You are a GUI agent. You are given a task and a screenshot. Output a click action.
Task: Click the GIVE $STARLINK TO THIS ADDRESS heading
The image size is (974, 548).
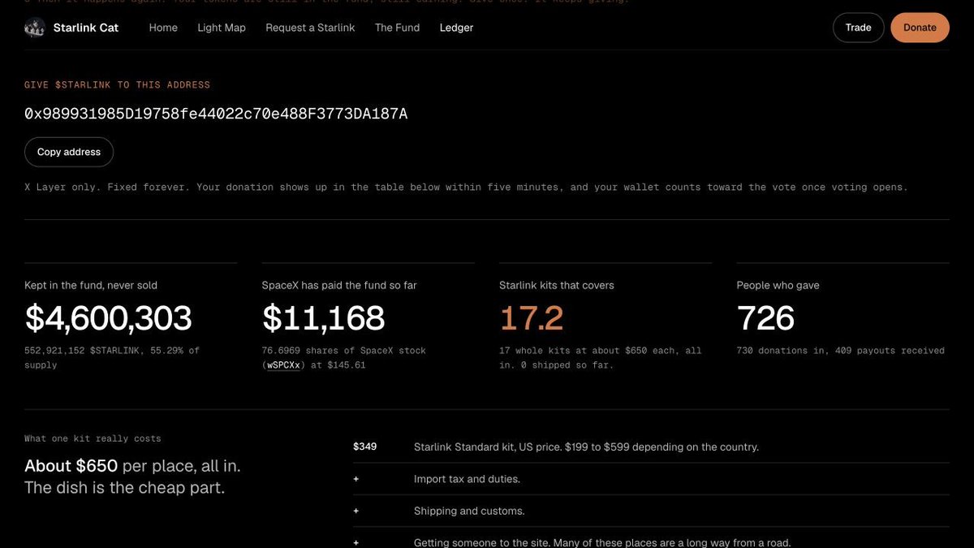click(x=117, y=84)
